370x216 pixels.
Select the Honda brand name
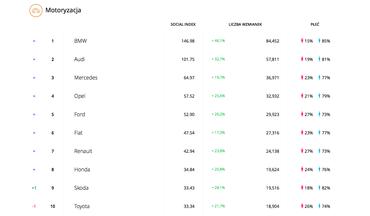[82, 170]
